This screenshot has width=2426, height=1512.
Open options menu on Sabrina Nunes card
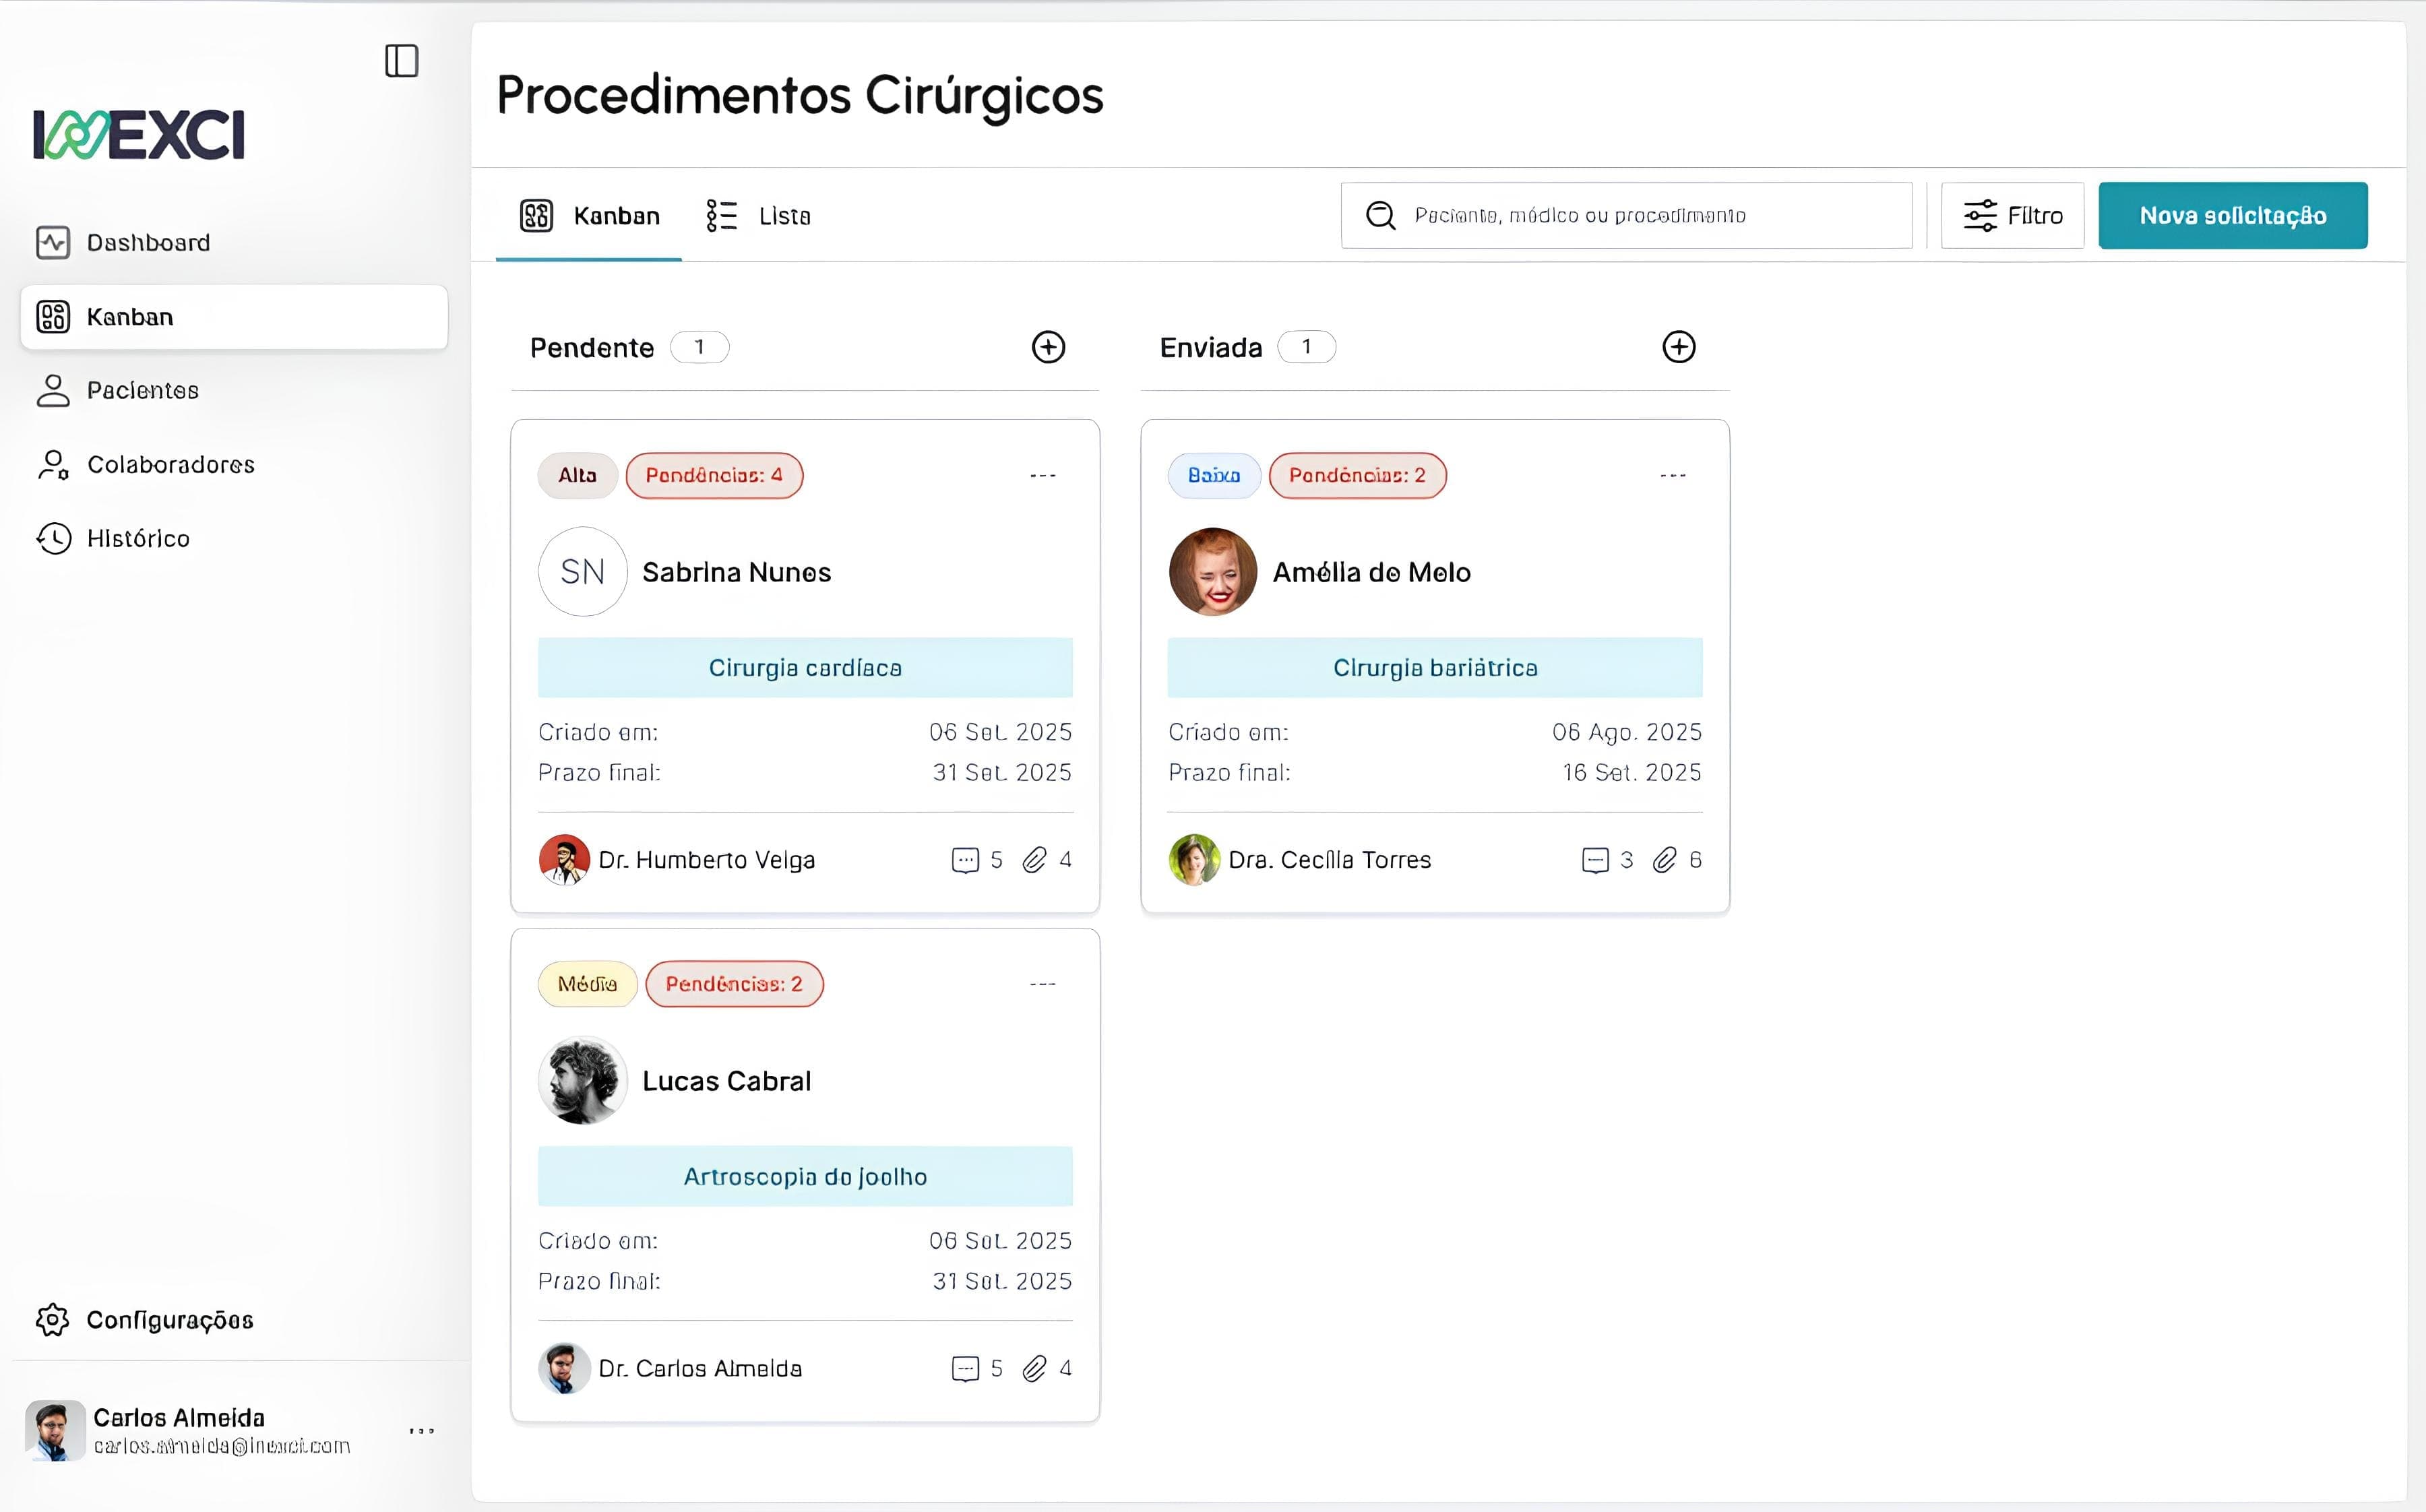(1043, 476)
